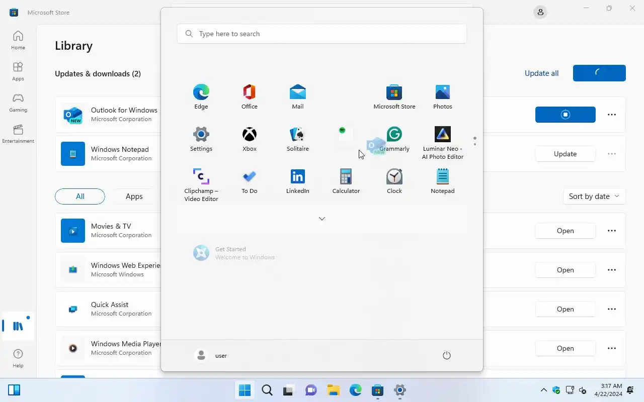Open more options for Movies & TV
644x402 pixels.
click(612, 231)
